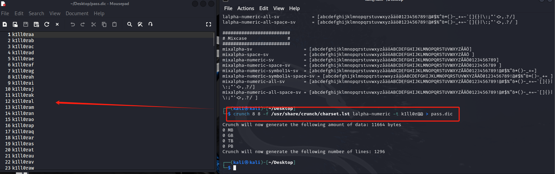Viewport: 555px width, 174px height.
Task: Click the '0 MB' output line
Action: coord(228,130)
